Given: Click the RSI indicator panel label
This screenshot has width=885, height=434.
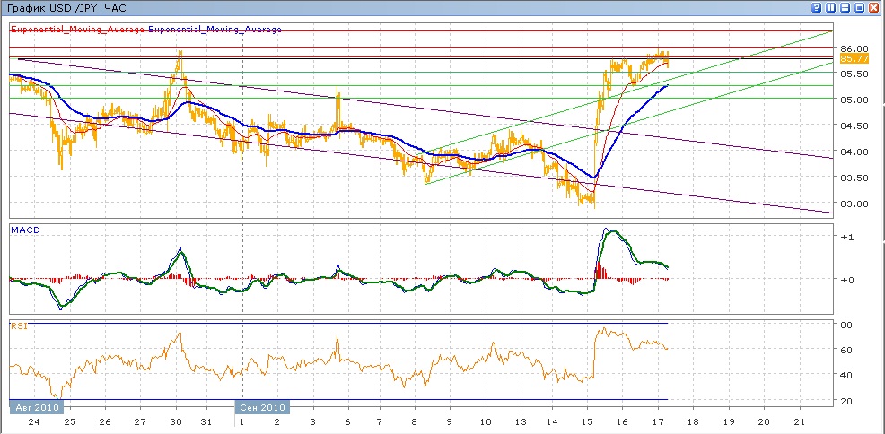Looking at the screenshot, I should [20, 327].
